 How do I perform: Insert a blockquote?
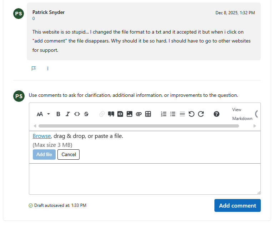point(111,114)
